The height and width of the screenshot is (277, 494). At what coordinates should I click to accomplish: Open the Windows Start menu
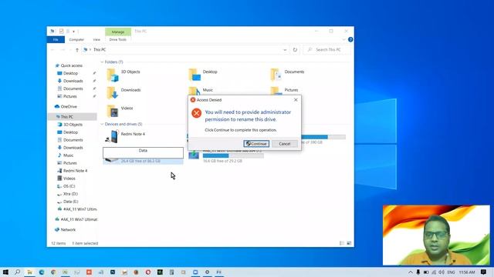(x=5, y=272)
